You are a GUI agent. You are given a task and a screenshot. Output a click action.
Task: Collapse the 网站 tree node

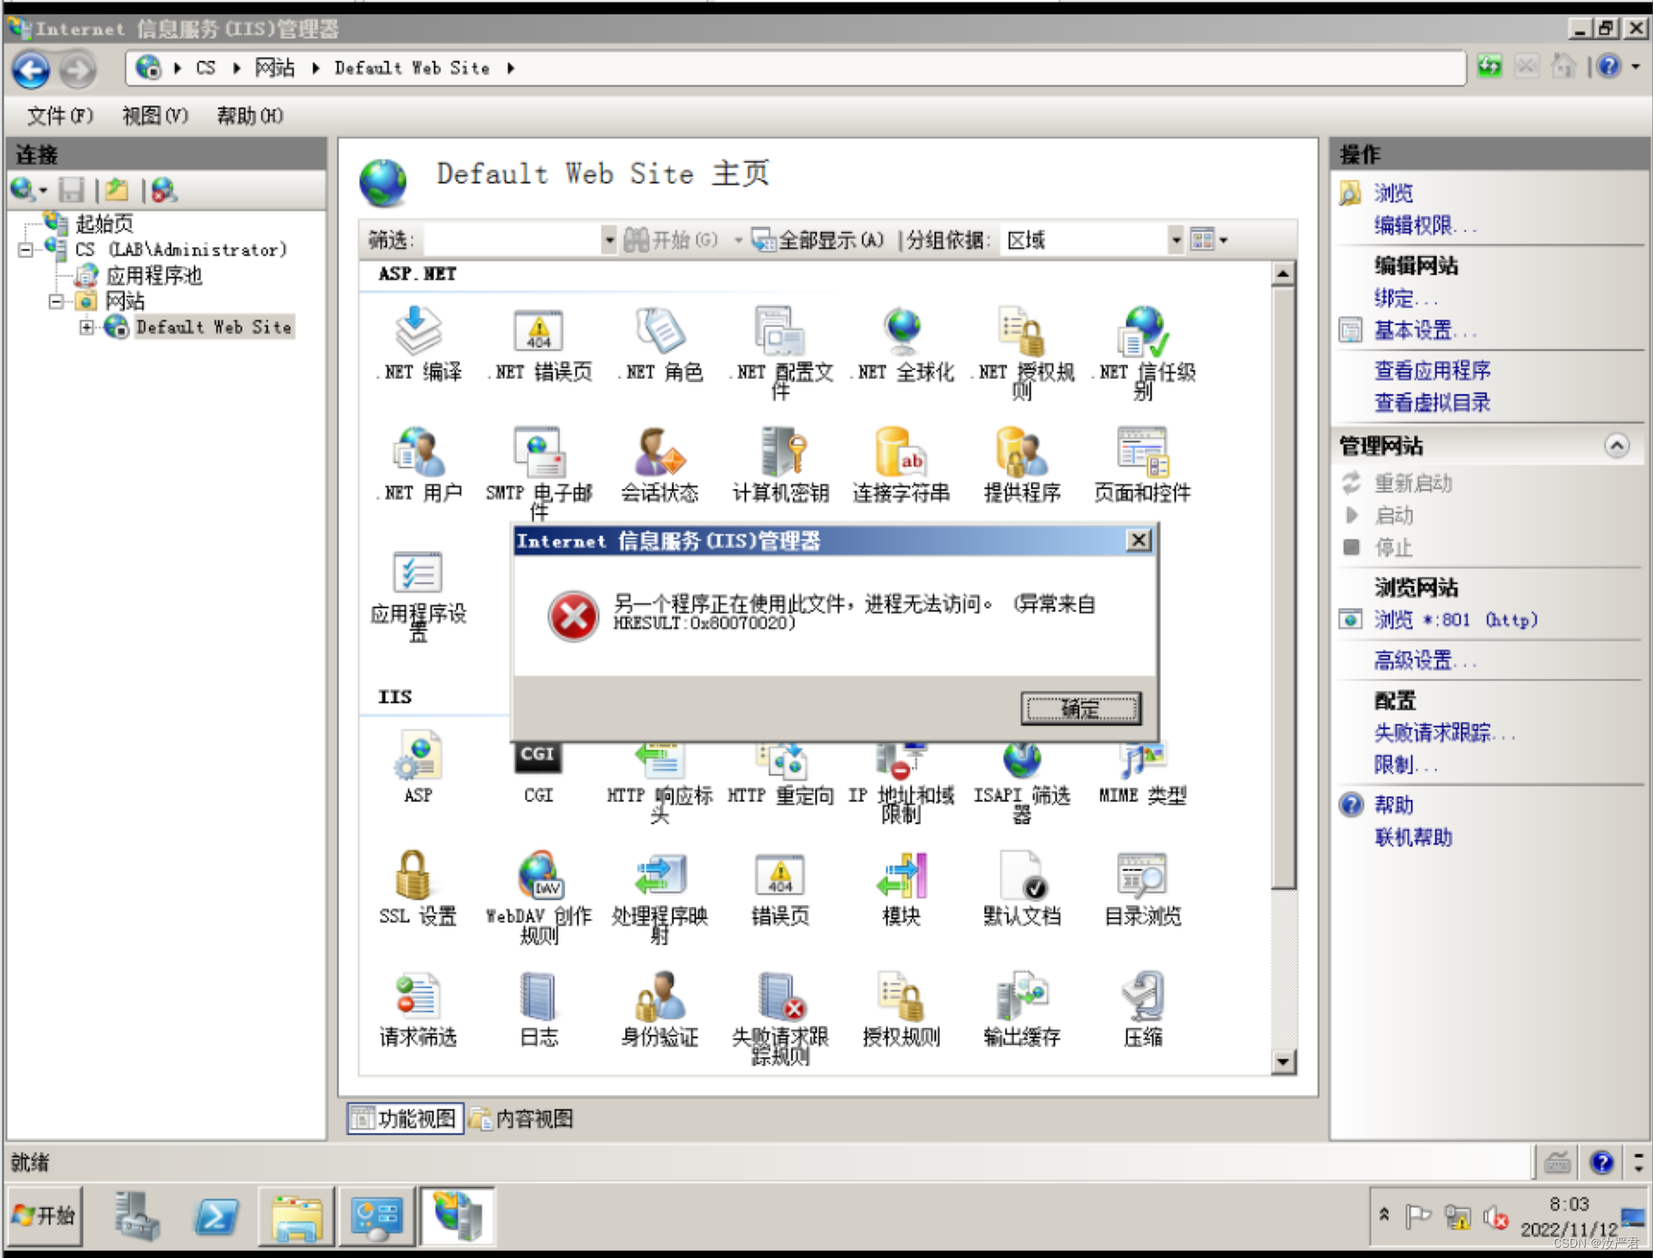click(56, 302)
